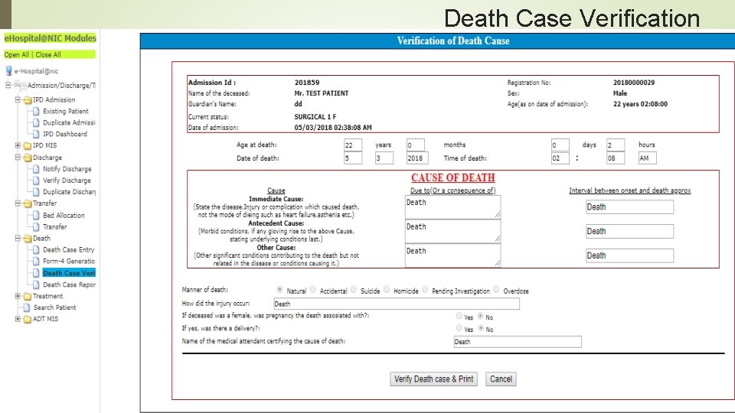Select Natural manner of death
This screenshot has width=735, height=413.
coord(279,289)
